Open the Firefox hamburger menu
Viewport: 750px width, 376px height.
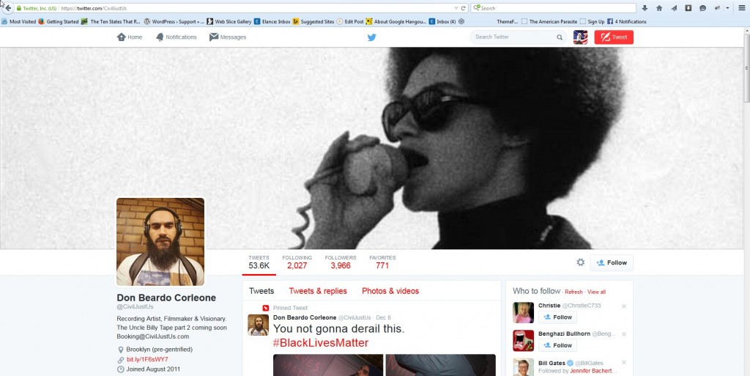pos(741,8)
